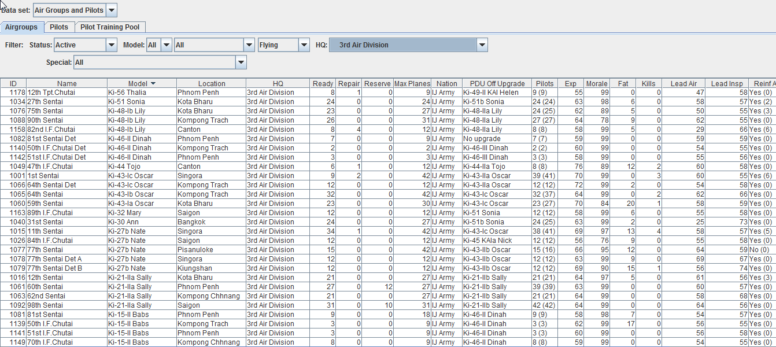Select the Airgroups tab
The image size is (776, 347).
[22, 27]
